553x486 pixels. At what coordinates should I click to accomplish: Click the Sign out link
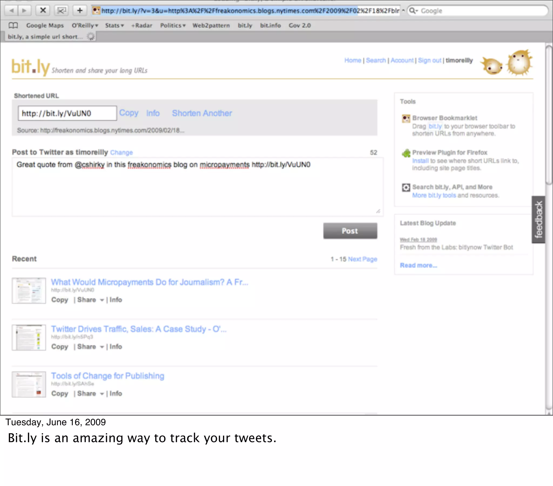[430, 60]
